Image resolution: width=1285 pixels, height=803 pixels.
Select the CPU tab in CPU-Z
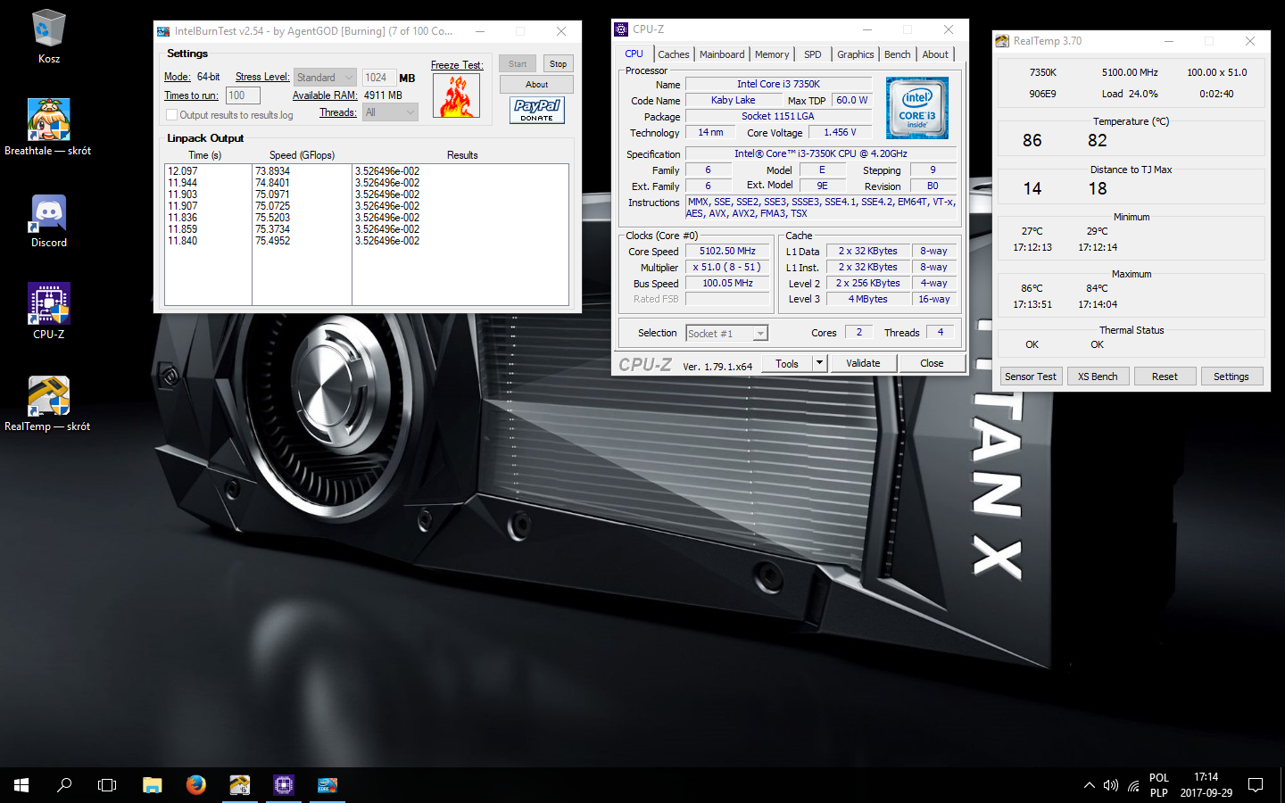pos(634,54)
